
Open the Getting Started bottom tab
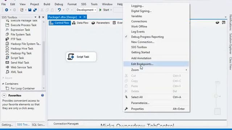(x=7, y=125)
